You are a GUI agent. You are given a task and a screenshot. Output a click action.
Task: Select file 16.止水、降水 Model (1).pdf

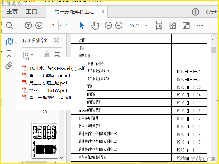[x=54, y=68]
